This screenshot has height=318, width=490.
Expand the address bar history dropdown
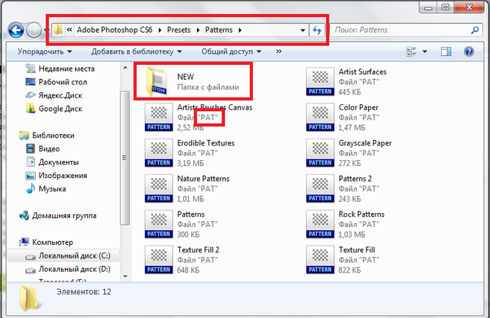[303, 31]
